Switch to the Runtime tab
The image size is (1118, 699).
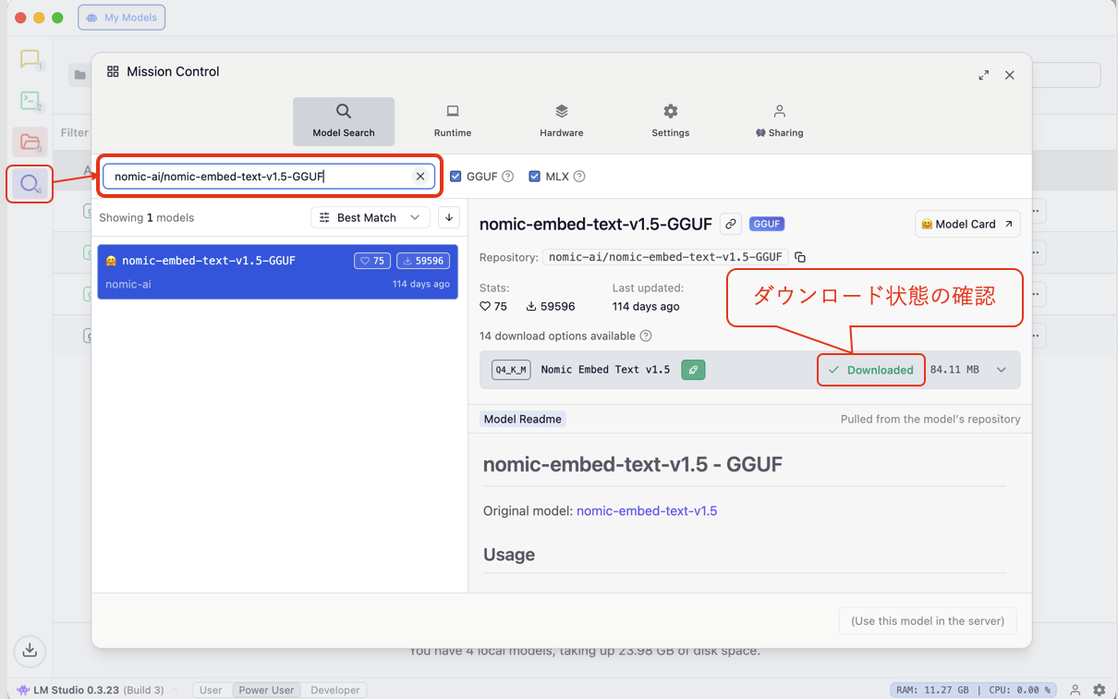point(453,121)
